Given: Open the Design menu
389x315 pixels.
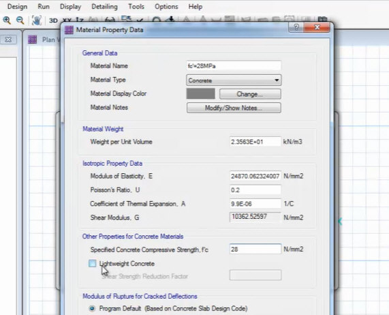Looking at the screenshot, I should pyautogui.click(x=17, y=6).
